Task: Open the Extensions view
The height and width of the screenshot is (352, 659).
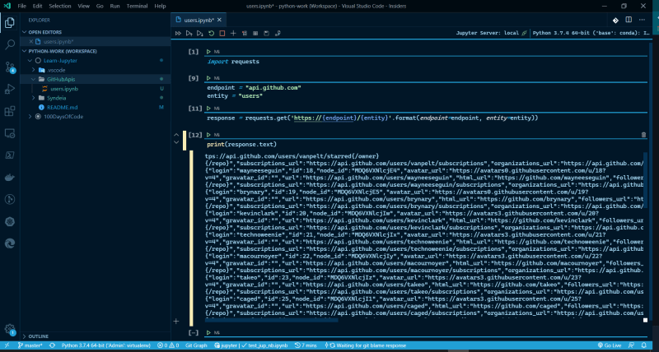Action: (x=10, y=111)
